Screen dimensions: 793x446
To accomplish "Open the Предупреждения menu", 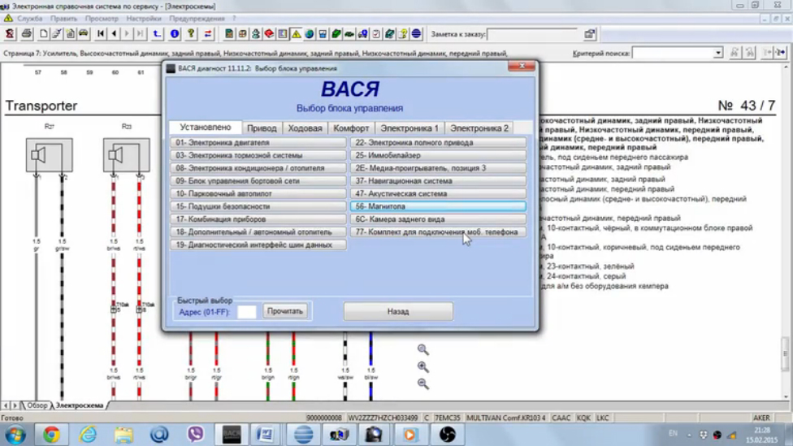I will (x=197, y=18).
